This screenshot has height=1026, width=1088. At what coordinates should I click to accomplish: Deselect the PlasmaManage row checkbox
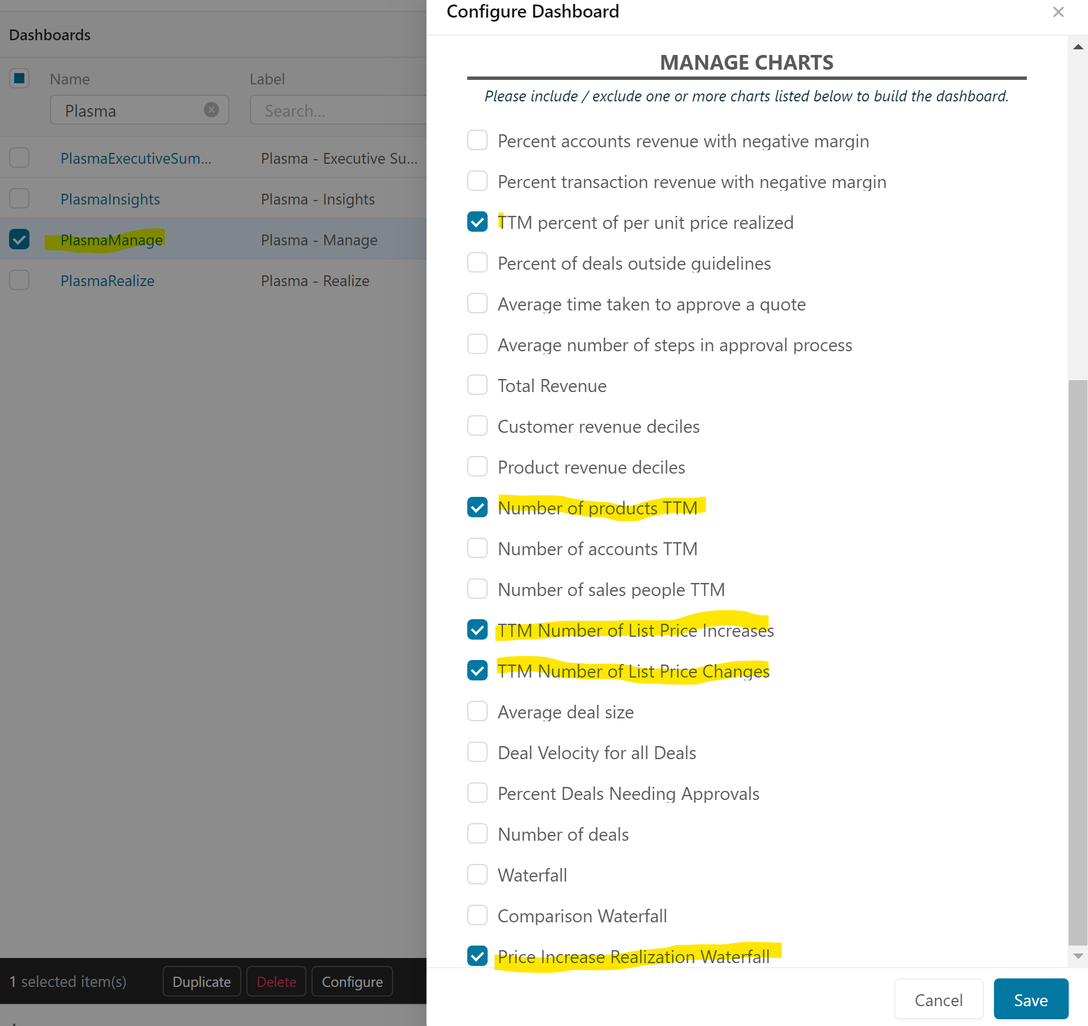19,240
